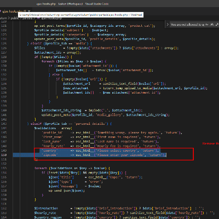
Task: Click the $profile_details['subject'] assignment line
Action: click(x=71, y=30)
